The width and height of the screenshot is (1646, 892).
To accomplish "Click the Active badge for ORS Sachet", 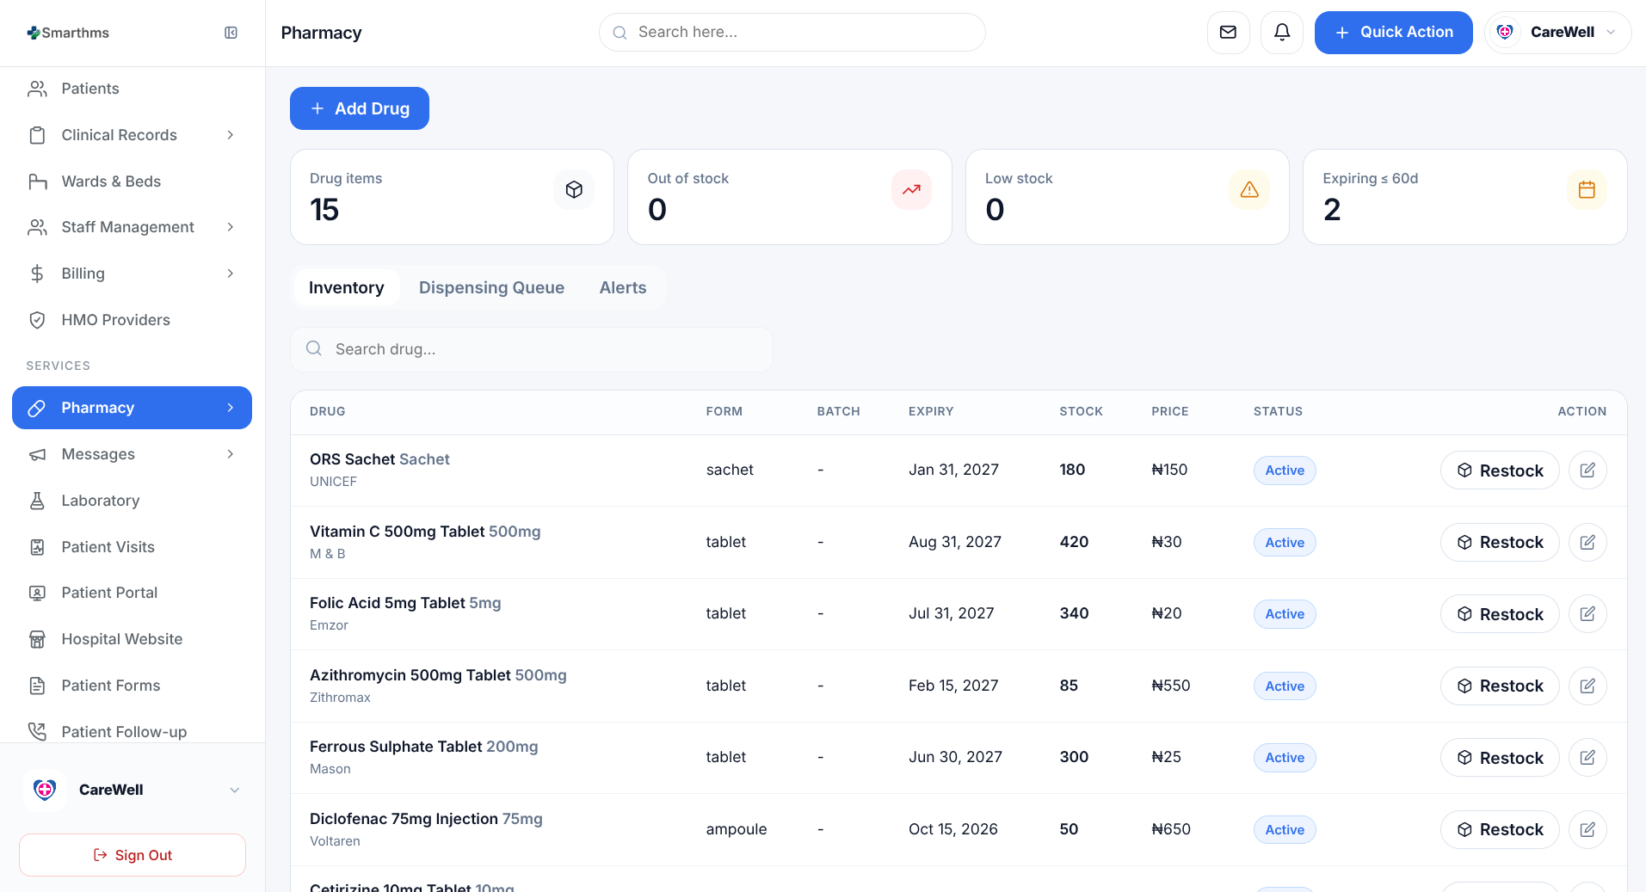I will click(x=1285, y=471).
